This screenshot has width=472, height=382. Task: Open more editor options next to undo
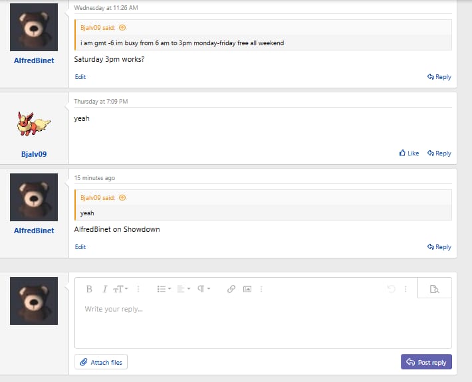click(406, 289)
